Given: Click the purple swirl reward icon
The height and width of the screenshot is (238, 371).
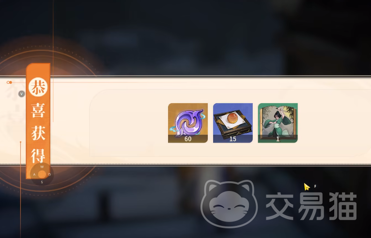Looking at the screenshot, I should (188, 123).
